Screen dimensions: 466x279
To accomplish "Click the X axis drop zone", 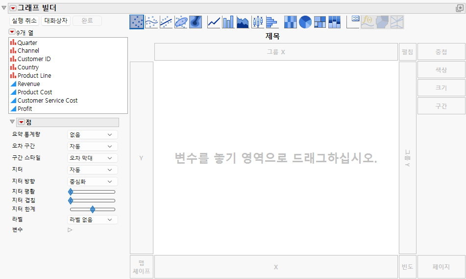I will pyautogui.click(x=276, y=267).
